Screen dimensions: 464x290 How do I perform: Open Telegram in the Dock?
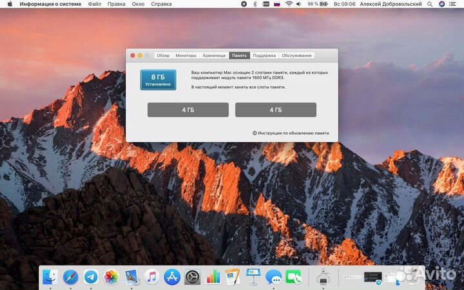(91, 277)
